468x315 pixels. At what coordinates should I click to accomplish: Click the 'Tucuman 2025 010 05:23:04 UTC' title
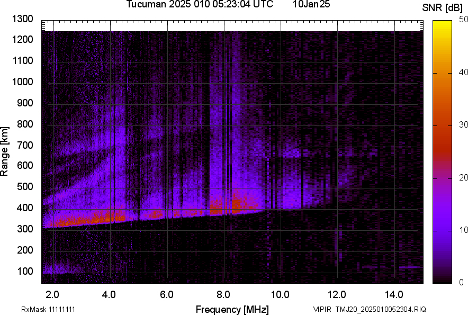(x=200, y=5)
